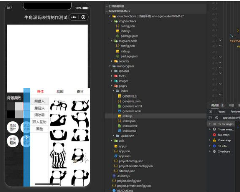Pick the dark gray background color swatch
The image size is (240, 192).
[x=11, y=106]
